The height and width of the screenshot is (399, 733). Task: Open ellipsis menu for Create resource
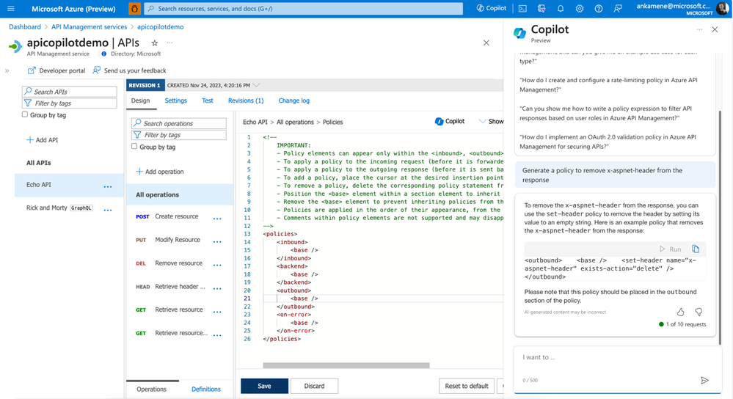tap(217, 219)
